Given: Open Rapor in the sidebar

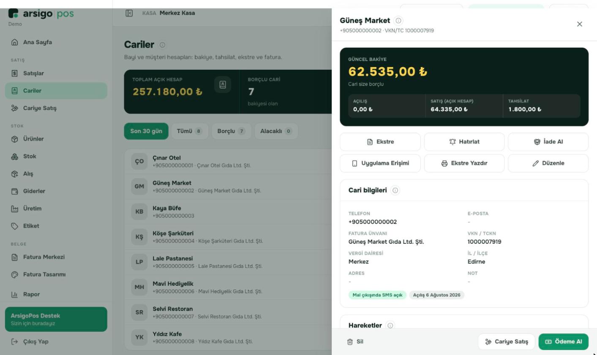Looking at the screenshot, I should tap(56, 294).
